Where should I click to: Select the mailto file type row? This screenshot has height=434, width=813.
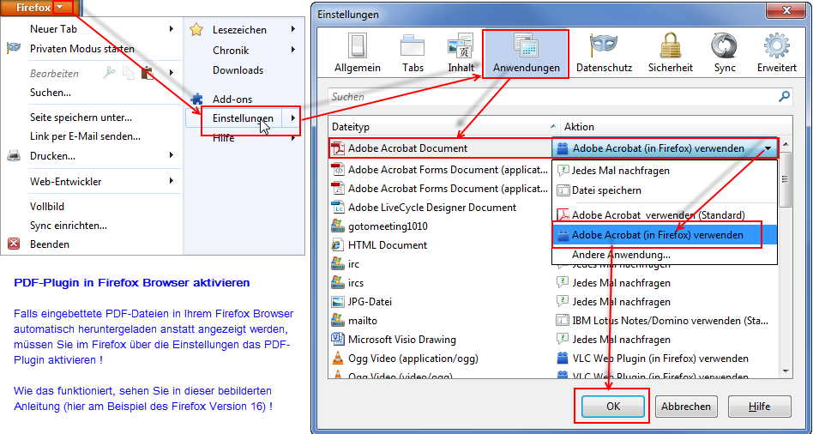coord(439,321)
